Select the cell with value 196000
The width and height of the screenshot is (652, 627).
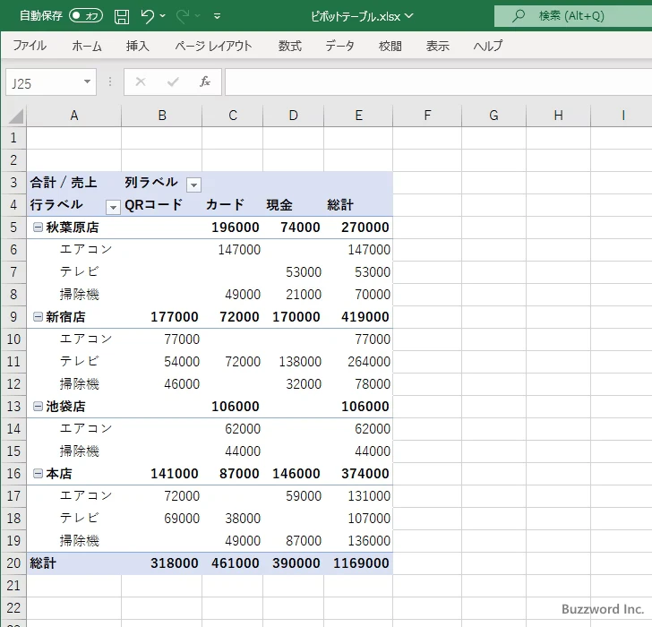click(x=233, y=228)
